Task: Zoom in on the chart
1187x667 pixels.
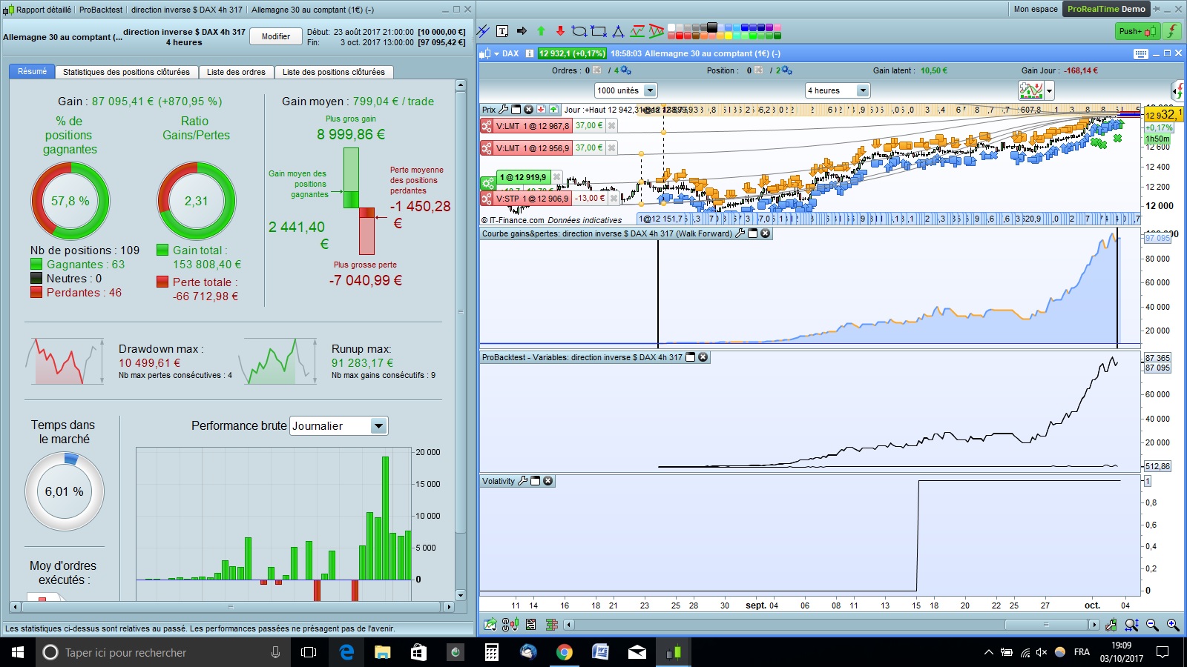Action: coord(1173,625)
